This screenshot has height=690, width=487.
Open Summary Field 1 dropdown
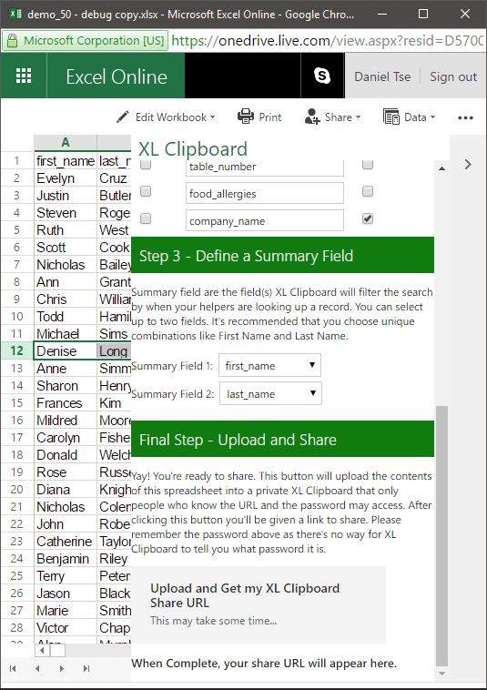click(x=269, y=365)
